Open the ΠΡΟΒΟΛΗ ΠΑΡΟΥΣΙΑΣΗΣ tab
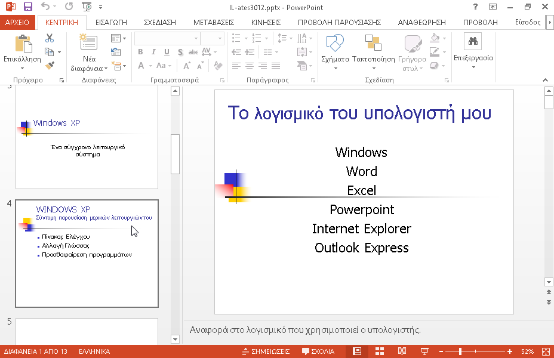554x358 pixels. click(339, 22)
